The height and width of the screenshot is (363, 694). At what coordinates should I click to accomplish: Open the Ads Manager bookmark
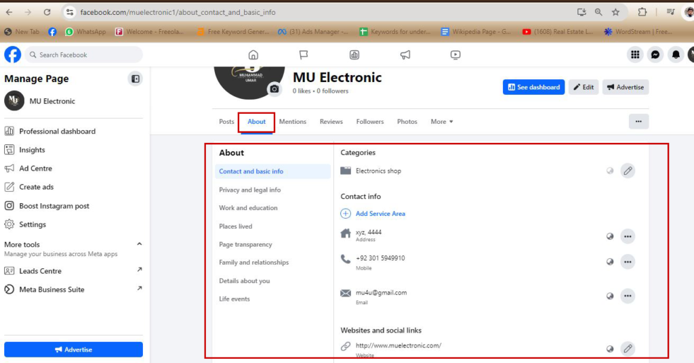coord(313,32)
